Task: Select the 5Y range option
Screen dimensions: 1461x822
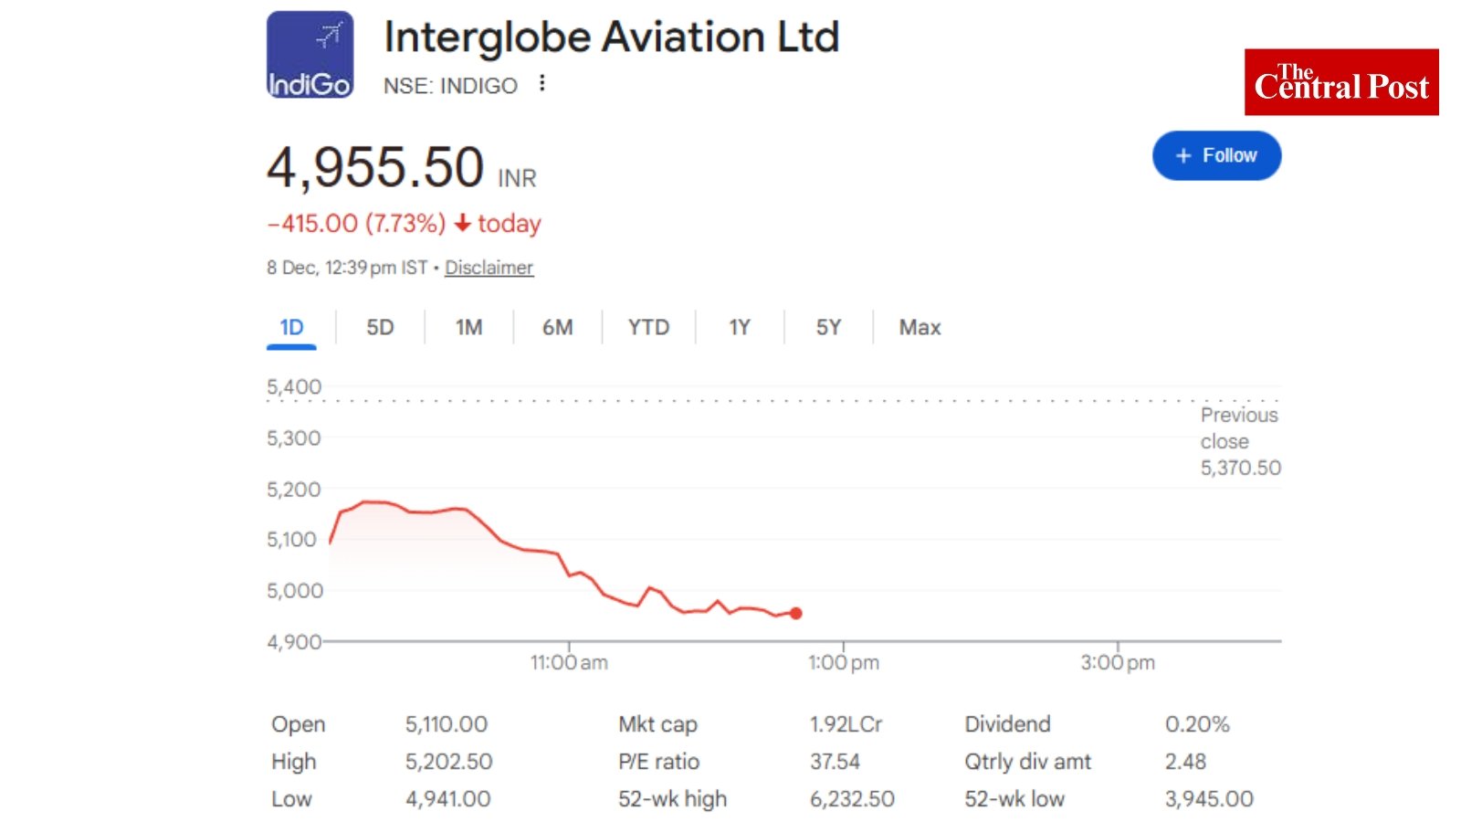Action: pyautogui.click(x=827, y=327)
